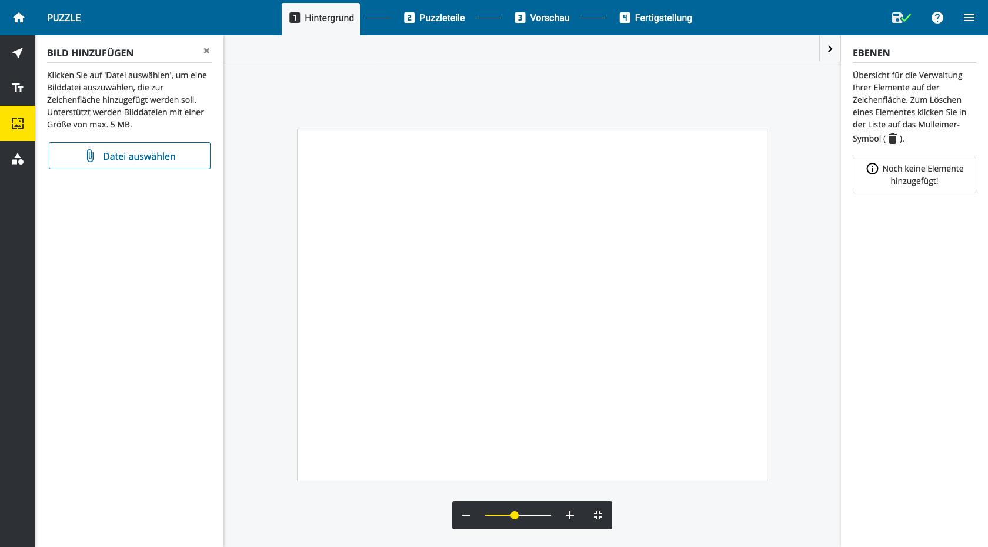Open the shapes tool in sidebar

pyautogui.click(x=18, y=159)
